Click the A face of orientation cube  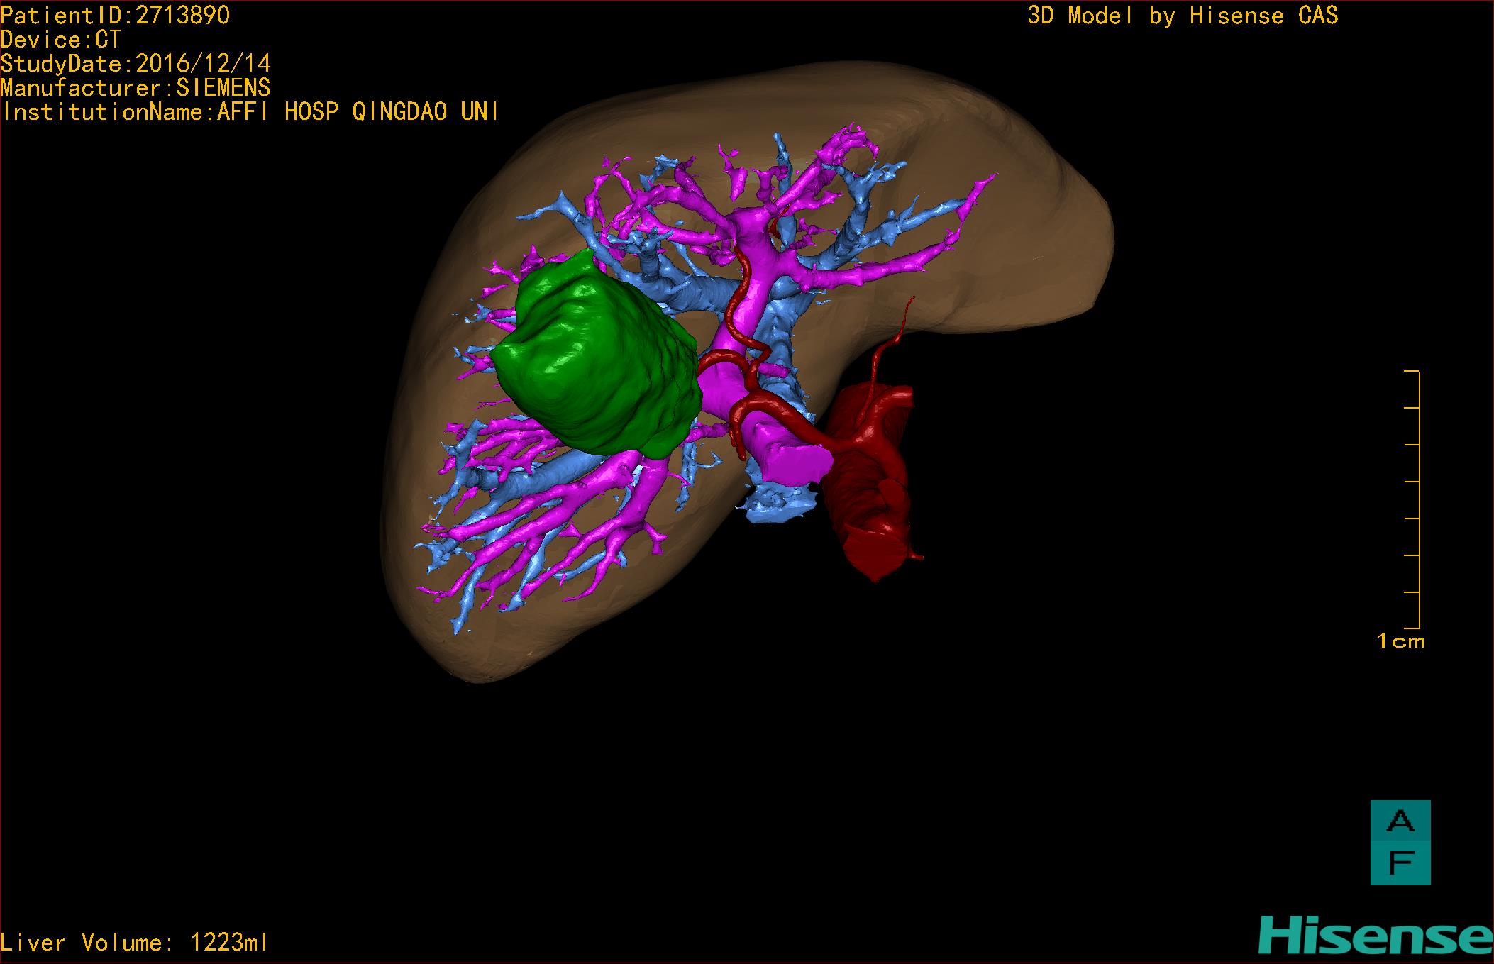pyautogui.click(x=1400, y=822)
